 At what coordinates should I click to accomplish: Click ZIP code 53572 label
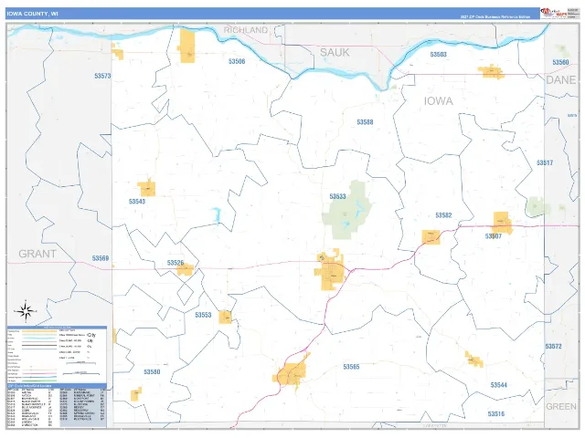pyautogui.click(x=553, y=347)
